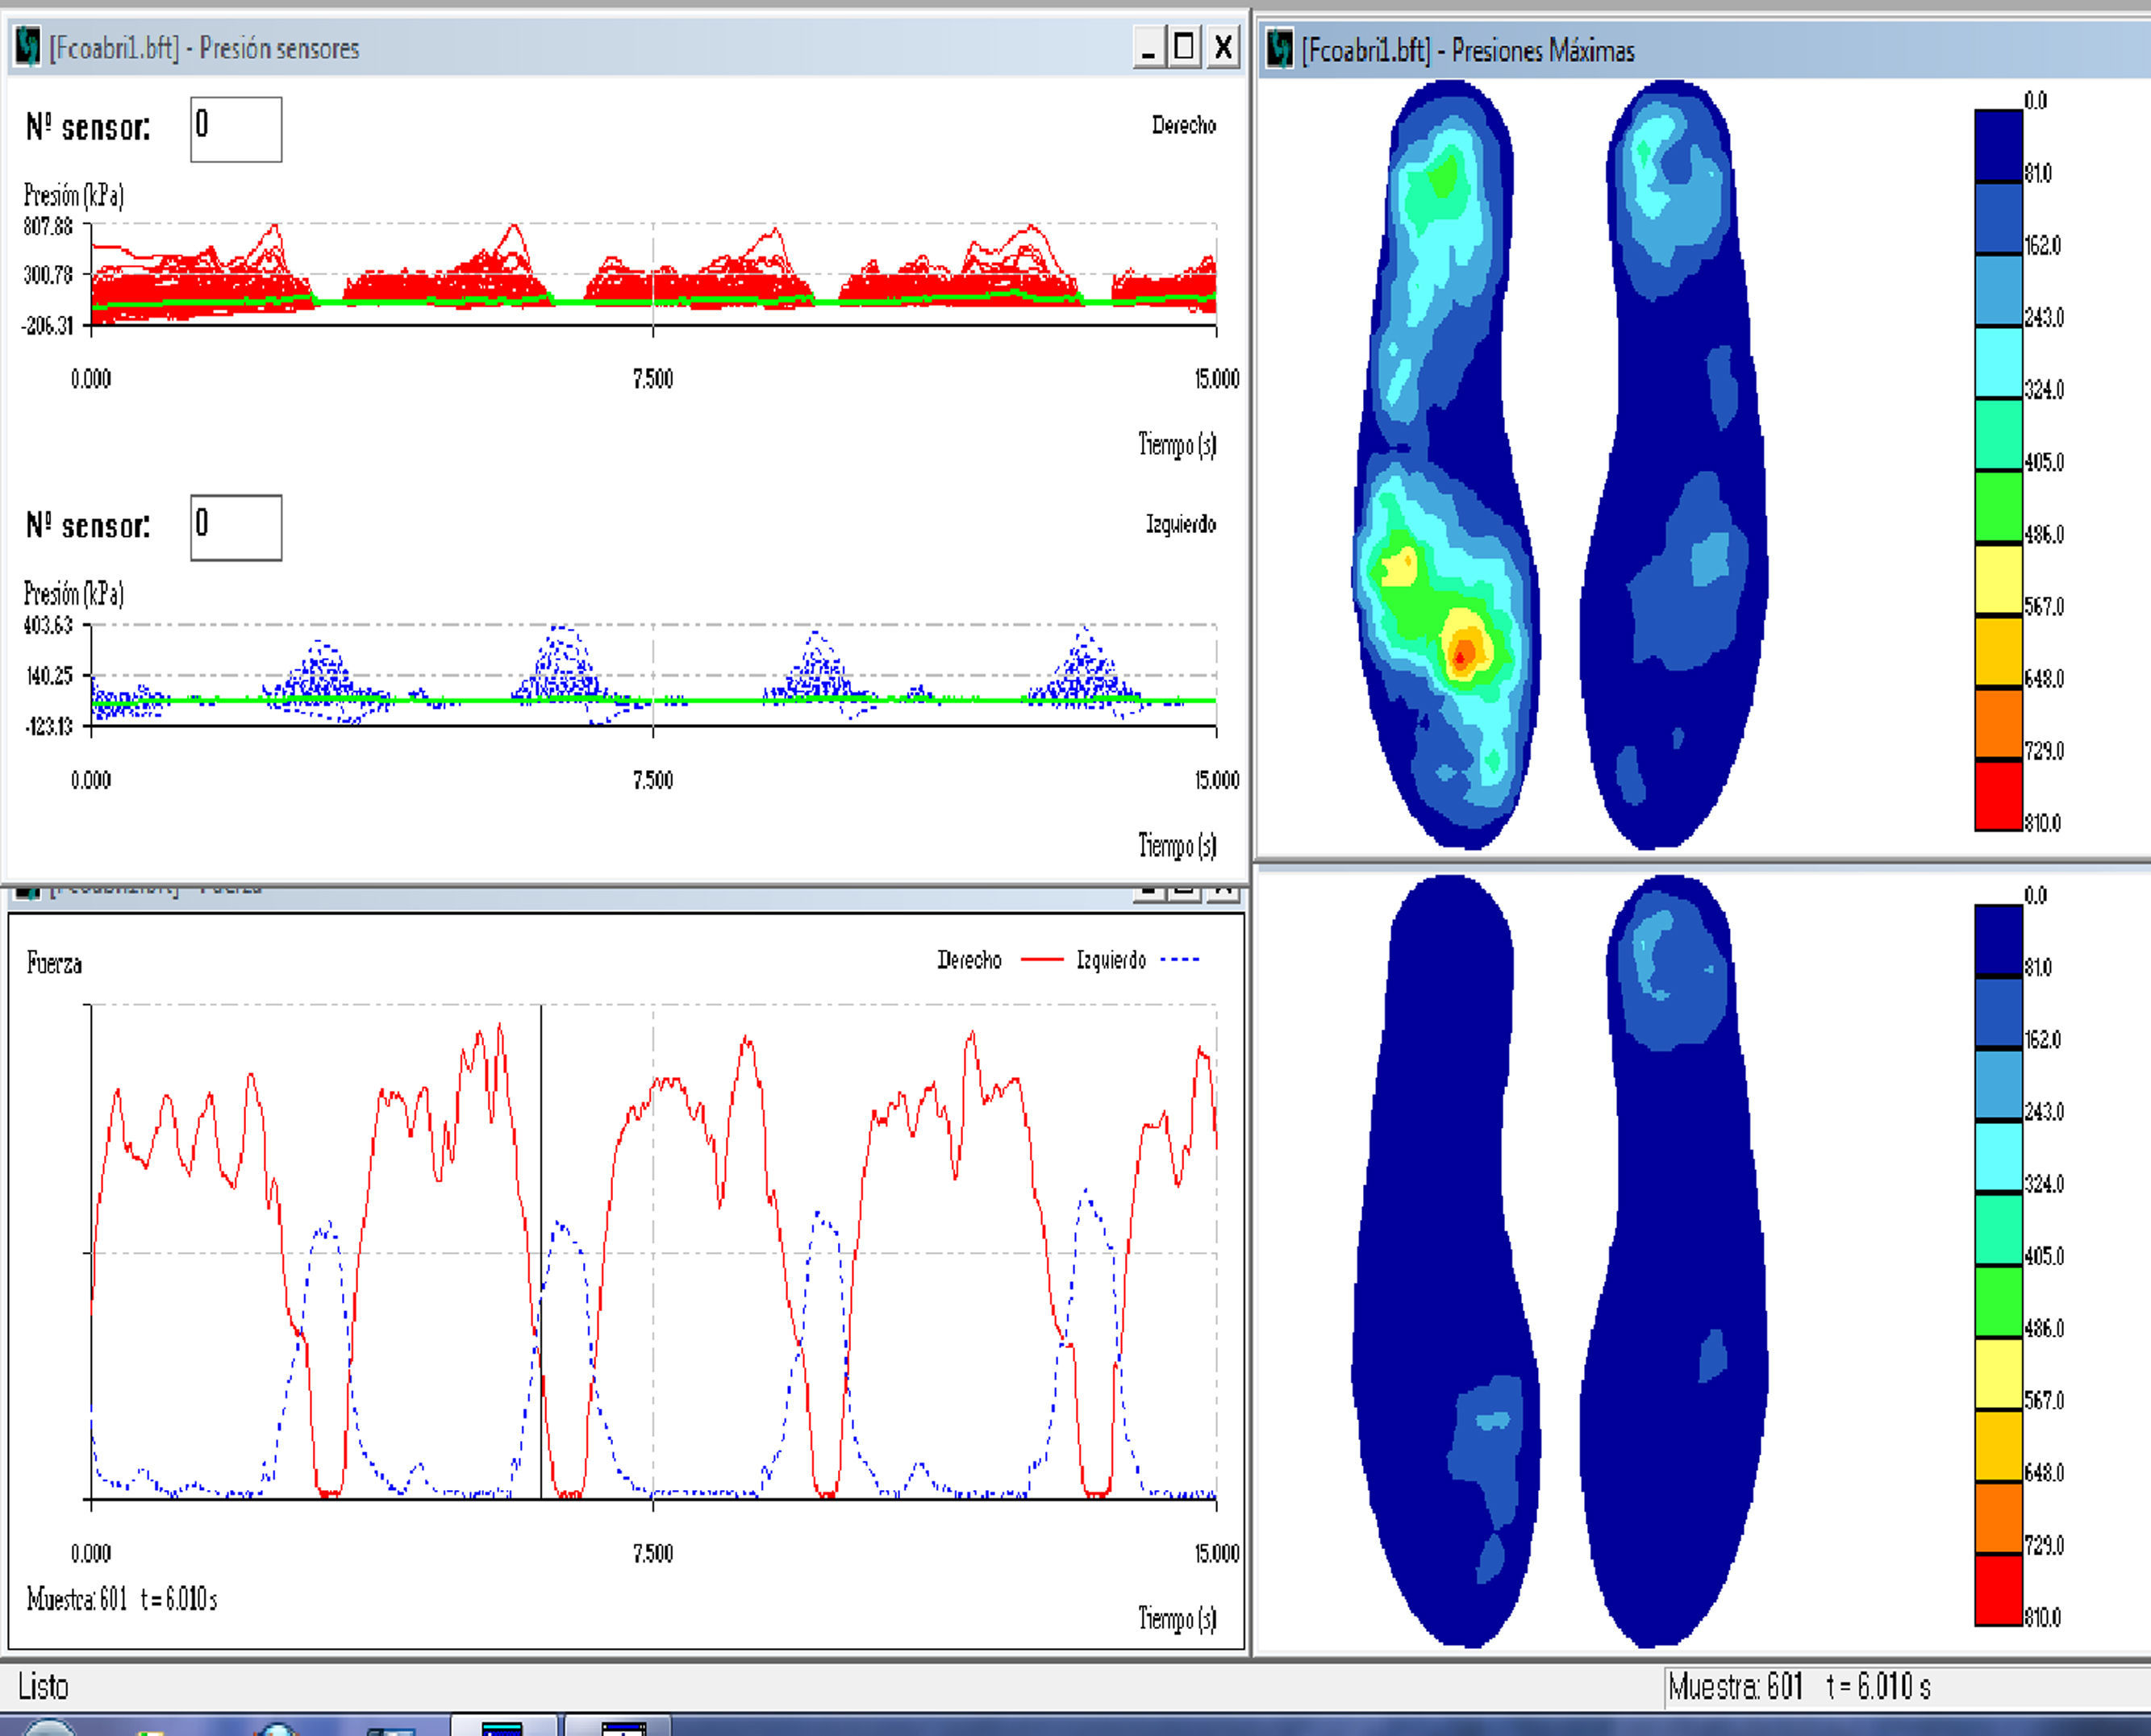Switch to the second active taskbar app button

(622, 1726)
